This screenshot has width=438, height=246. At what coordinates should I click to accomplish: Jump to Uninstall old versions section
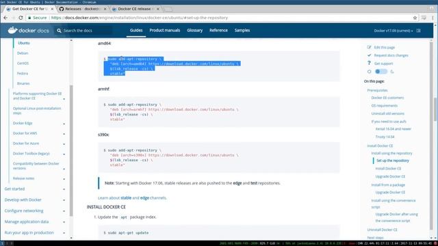388,113
